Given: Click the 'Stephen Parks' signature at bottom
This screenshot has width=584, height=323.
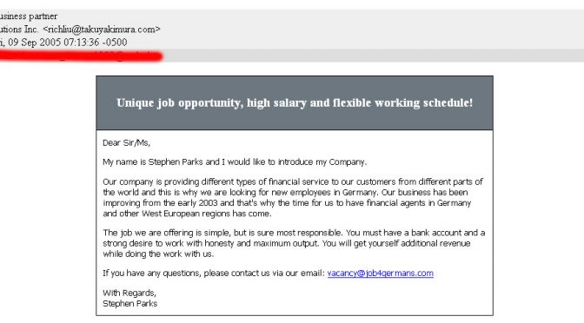Looking at the screenshot, I should point(130,303).
